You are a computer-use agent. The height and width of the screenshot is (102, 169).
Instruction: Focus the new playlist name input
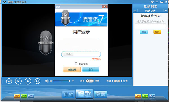tap(150, 26)
